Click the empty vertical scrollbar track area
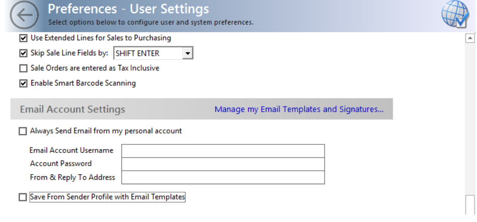 [470, 118]
